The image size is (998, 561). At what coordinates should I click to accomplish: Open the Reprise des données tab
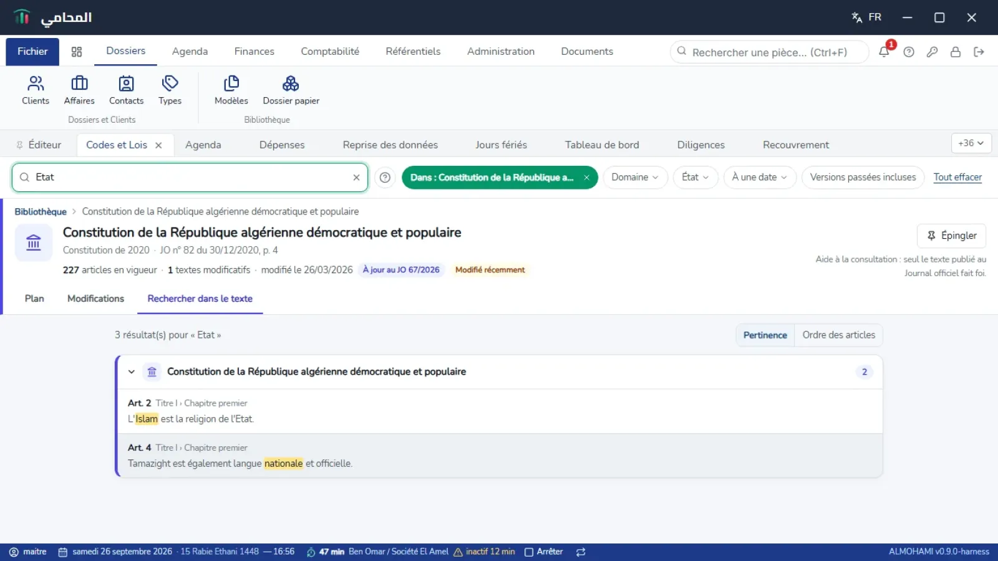pyautogui.click(x=390, y=145)
